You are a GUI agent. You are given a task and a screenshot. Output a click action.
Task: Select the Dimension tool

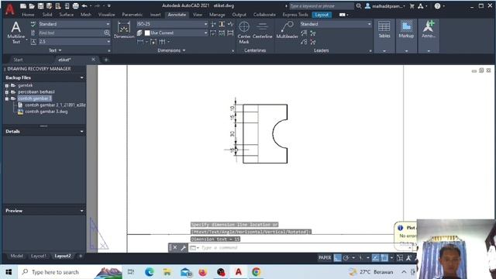point(124,30)
